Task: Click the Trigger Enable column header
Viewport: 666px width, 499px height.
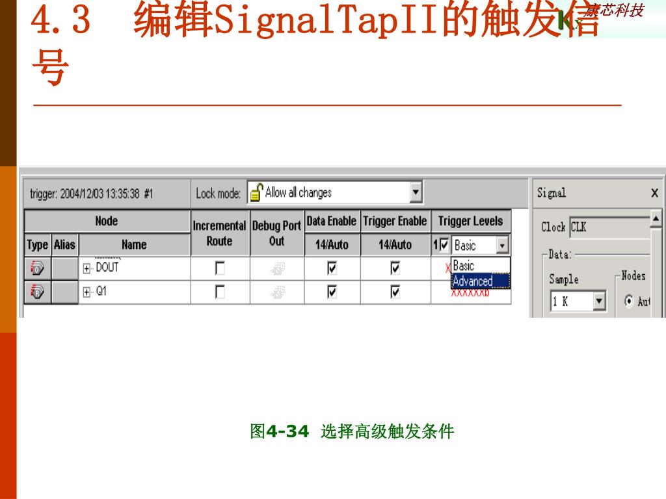Action: [x=395, y=221]
